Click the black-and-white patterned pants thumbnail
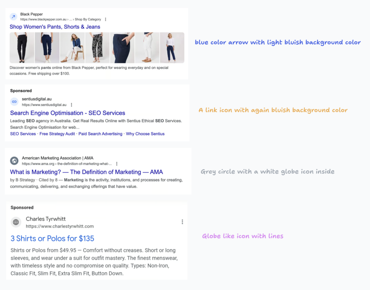This screenshot has height=290, width=370. 97,48
